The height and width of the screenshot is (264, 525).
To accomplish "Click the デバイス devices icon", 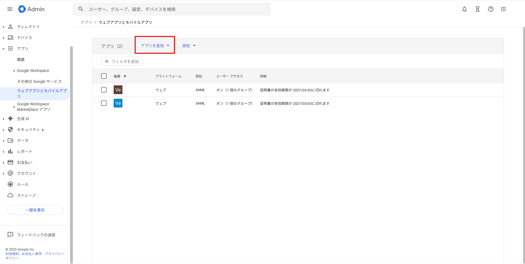I will tap(10, 37).
